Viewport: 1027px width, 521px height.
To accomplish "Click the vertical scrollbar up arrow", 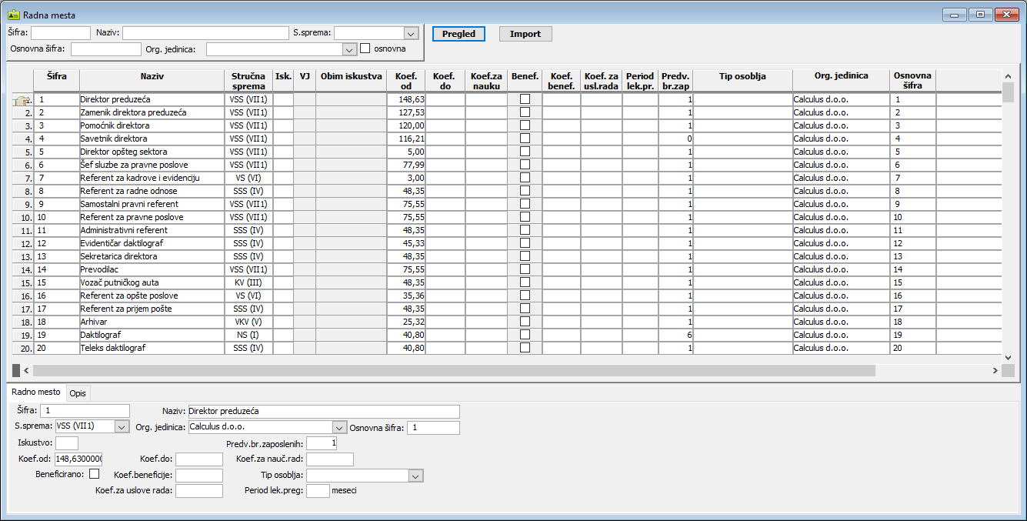I will click(1008, 75).
